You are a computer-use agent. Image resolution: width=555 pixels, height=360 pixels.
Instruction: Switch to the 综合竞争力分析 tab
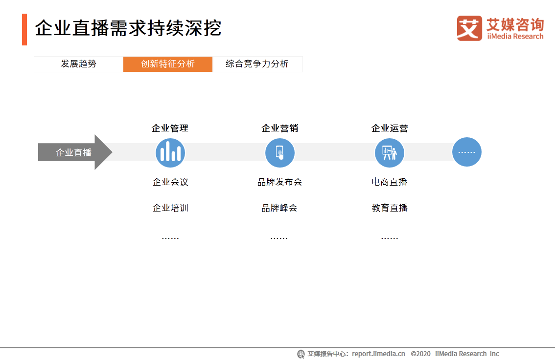[x=257, y=64]
